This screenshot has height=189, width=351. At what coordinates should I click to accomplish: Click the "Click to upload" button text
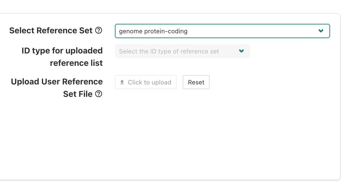149,82
